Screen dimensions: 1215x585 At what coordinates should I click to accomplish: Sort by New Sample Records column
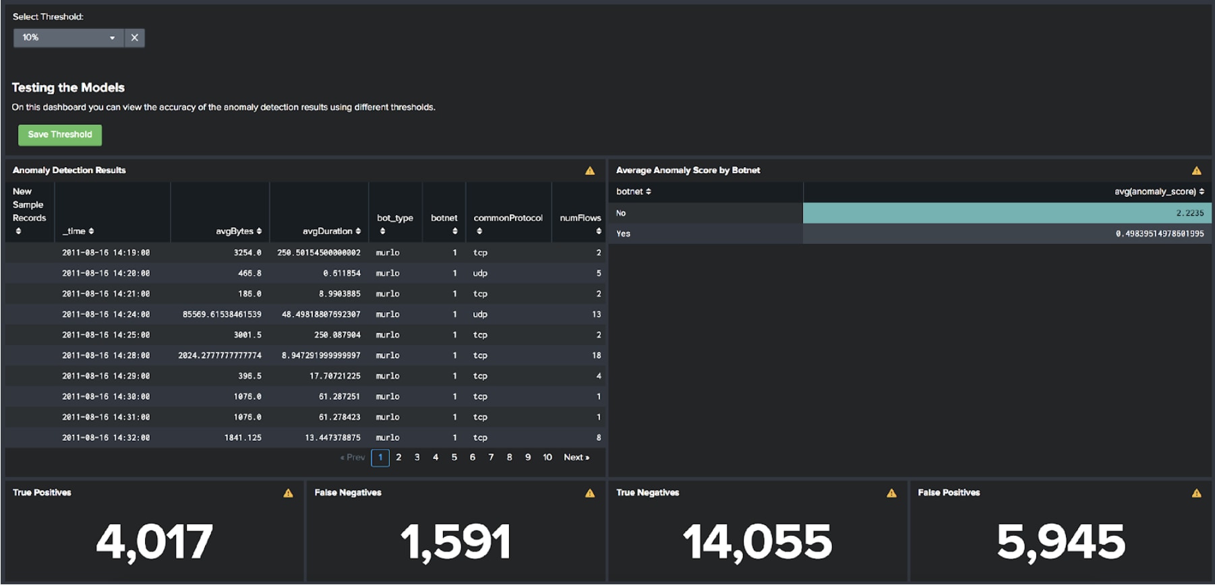click(x=29, y=212)
